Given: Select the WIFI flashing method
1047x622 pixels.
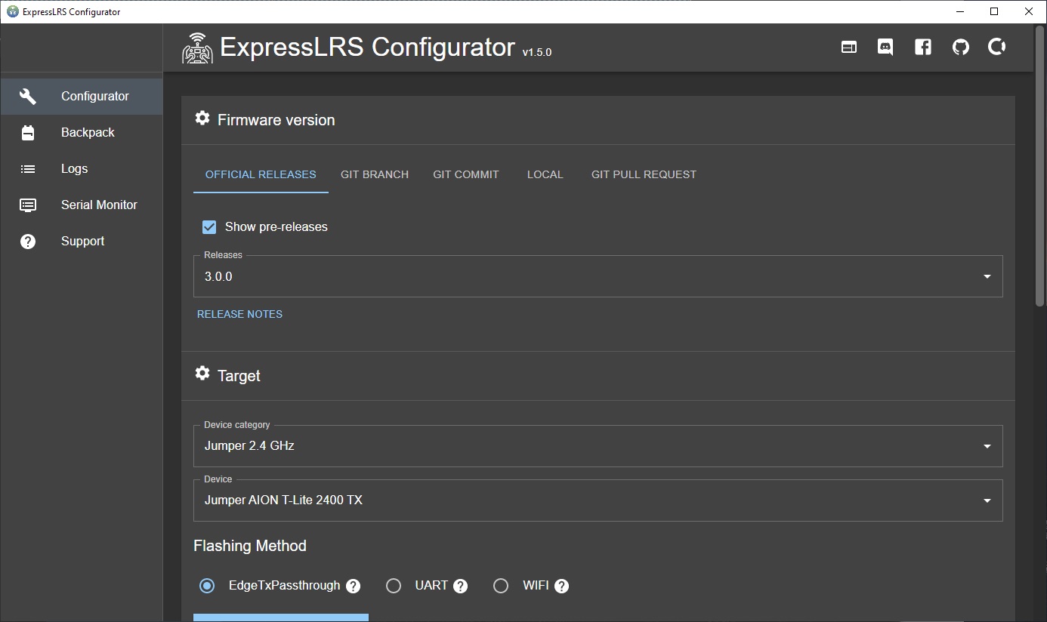Looking at the screenshot, I should (x=501, y=586).
